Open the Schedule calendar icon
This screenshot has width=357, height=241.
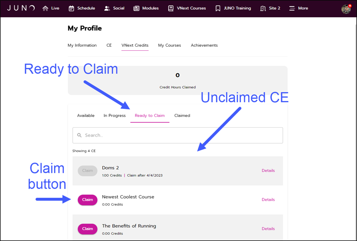tap(71, 8)
